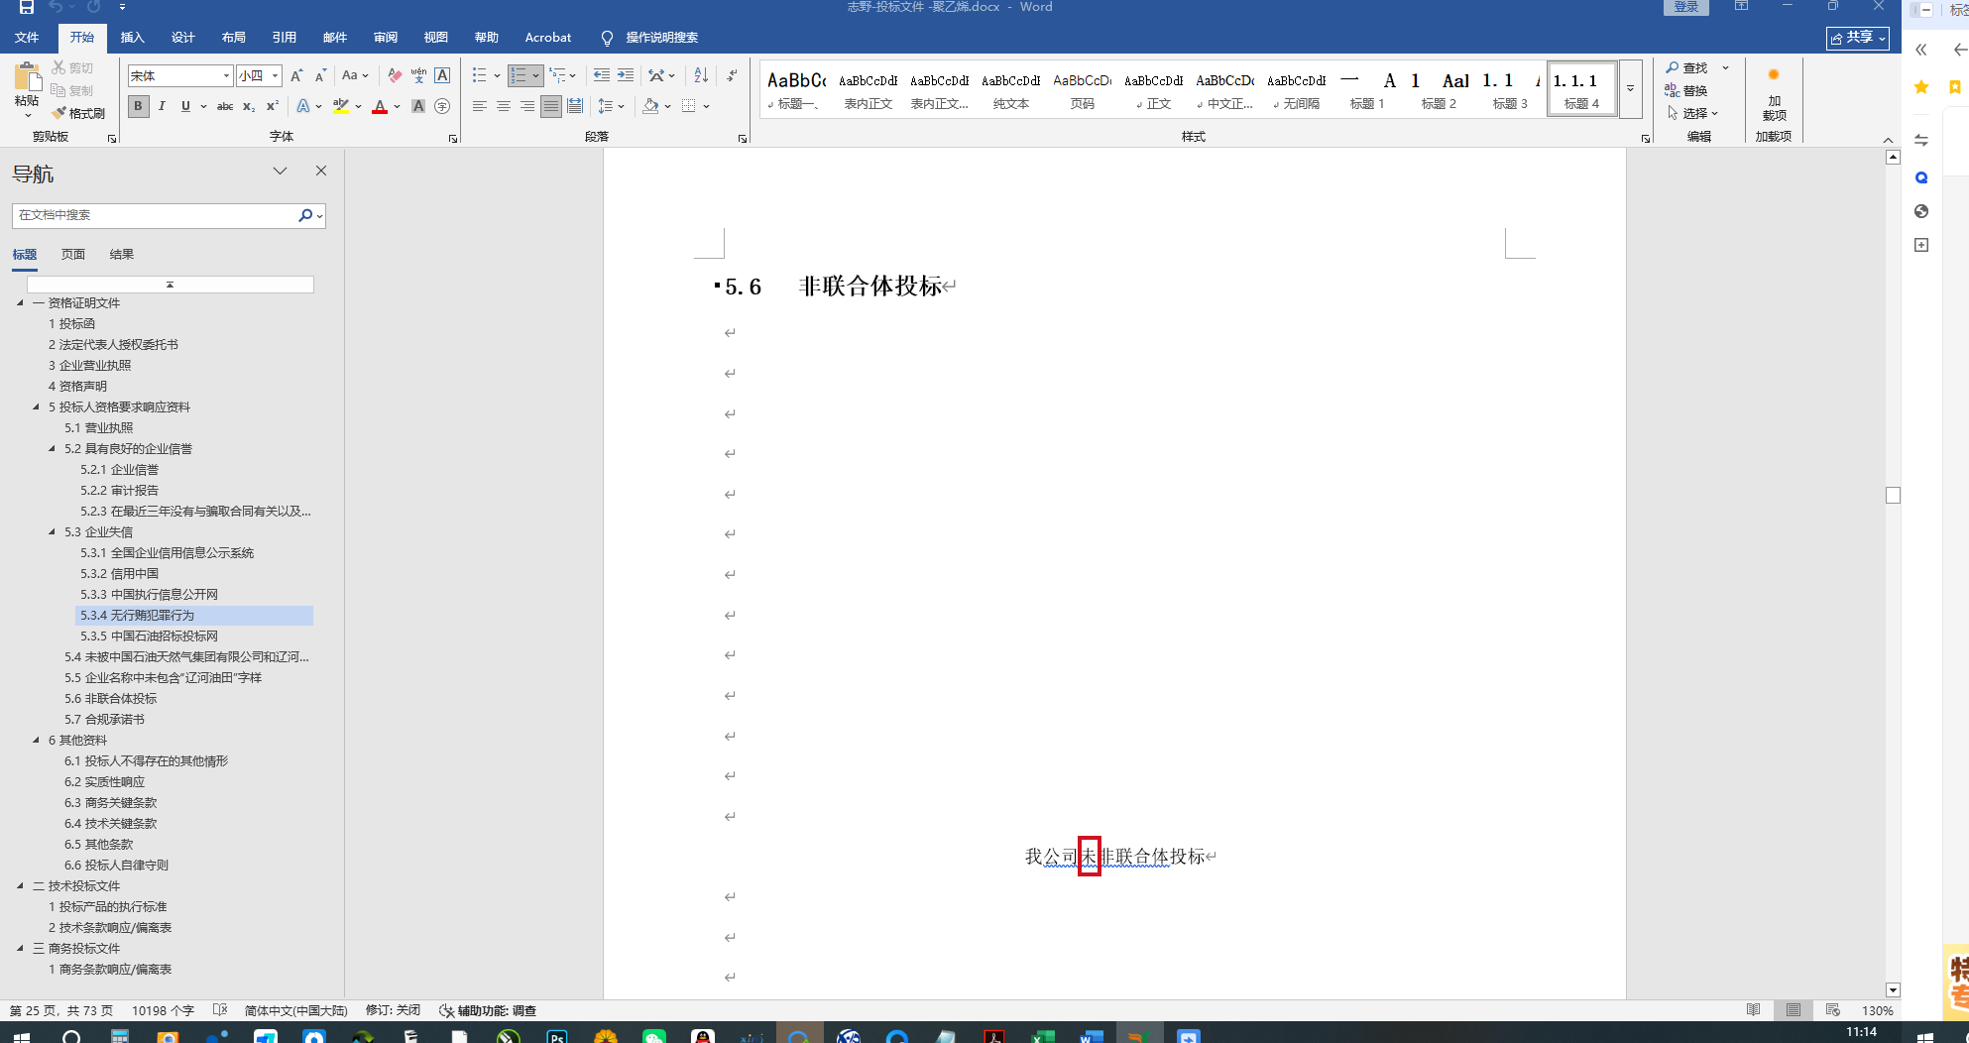Click the sort icon in paragraph group
The width and height of the screenshot is (1969, 1043).
701,75
